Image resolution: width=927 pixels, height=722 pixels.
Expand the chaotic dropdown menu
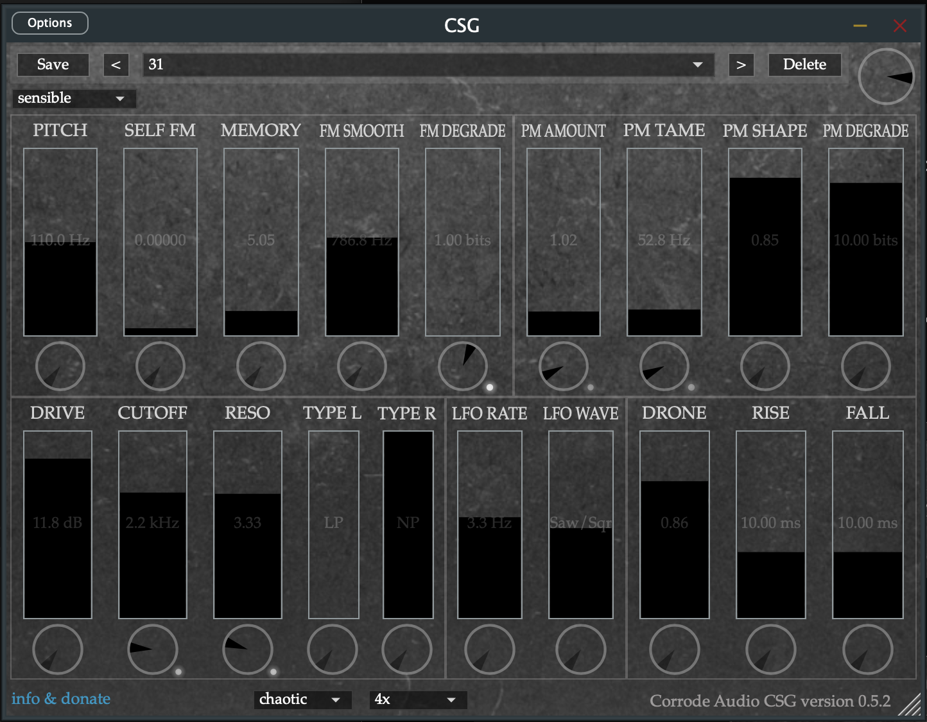pyautogui.click(x=302, y=700)
